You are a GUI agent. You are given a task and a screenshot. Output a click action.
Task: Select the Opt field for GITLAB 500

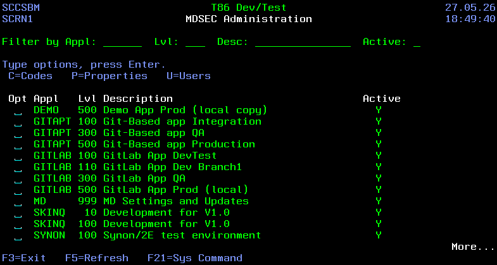18,190
